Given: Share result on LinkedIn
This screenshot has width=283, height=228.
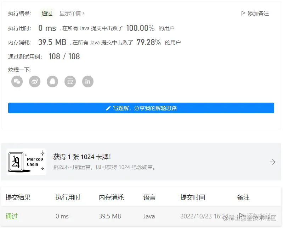Looking at the screenshot, I should 88,82.
